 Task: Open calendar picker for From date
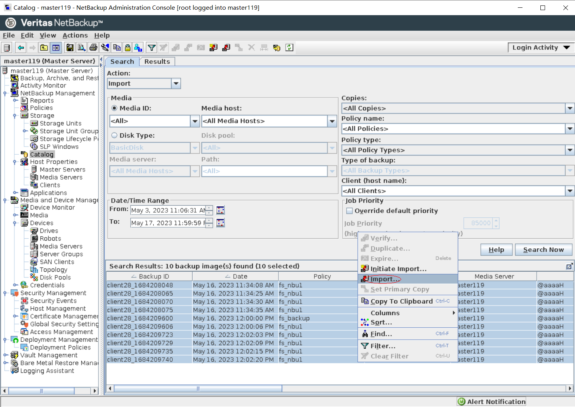pos(221,210)
